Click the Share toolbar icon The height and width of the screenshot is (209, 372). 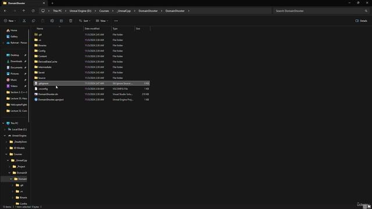point(61,21)
